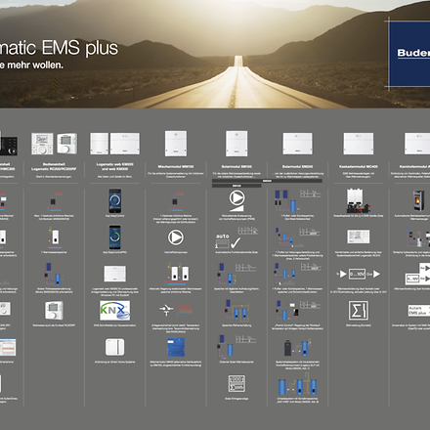Image resolution: width=430 pixels, height=430 pixels.
Task: Select the RC200RF wireless thermostat product image
Action: (67, 143)
